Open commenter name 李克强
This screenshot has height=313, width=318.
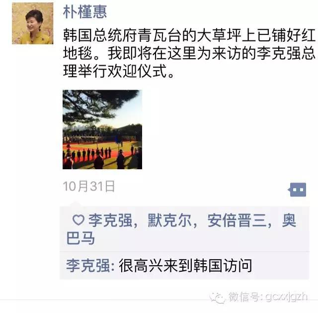coord(88,265)
